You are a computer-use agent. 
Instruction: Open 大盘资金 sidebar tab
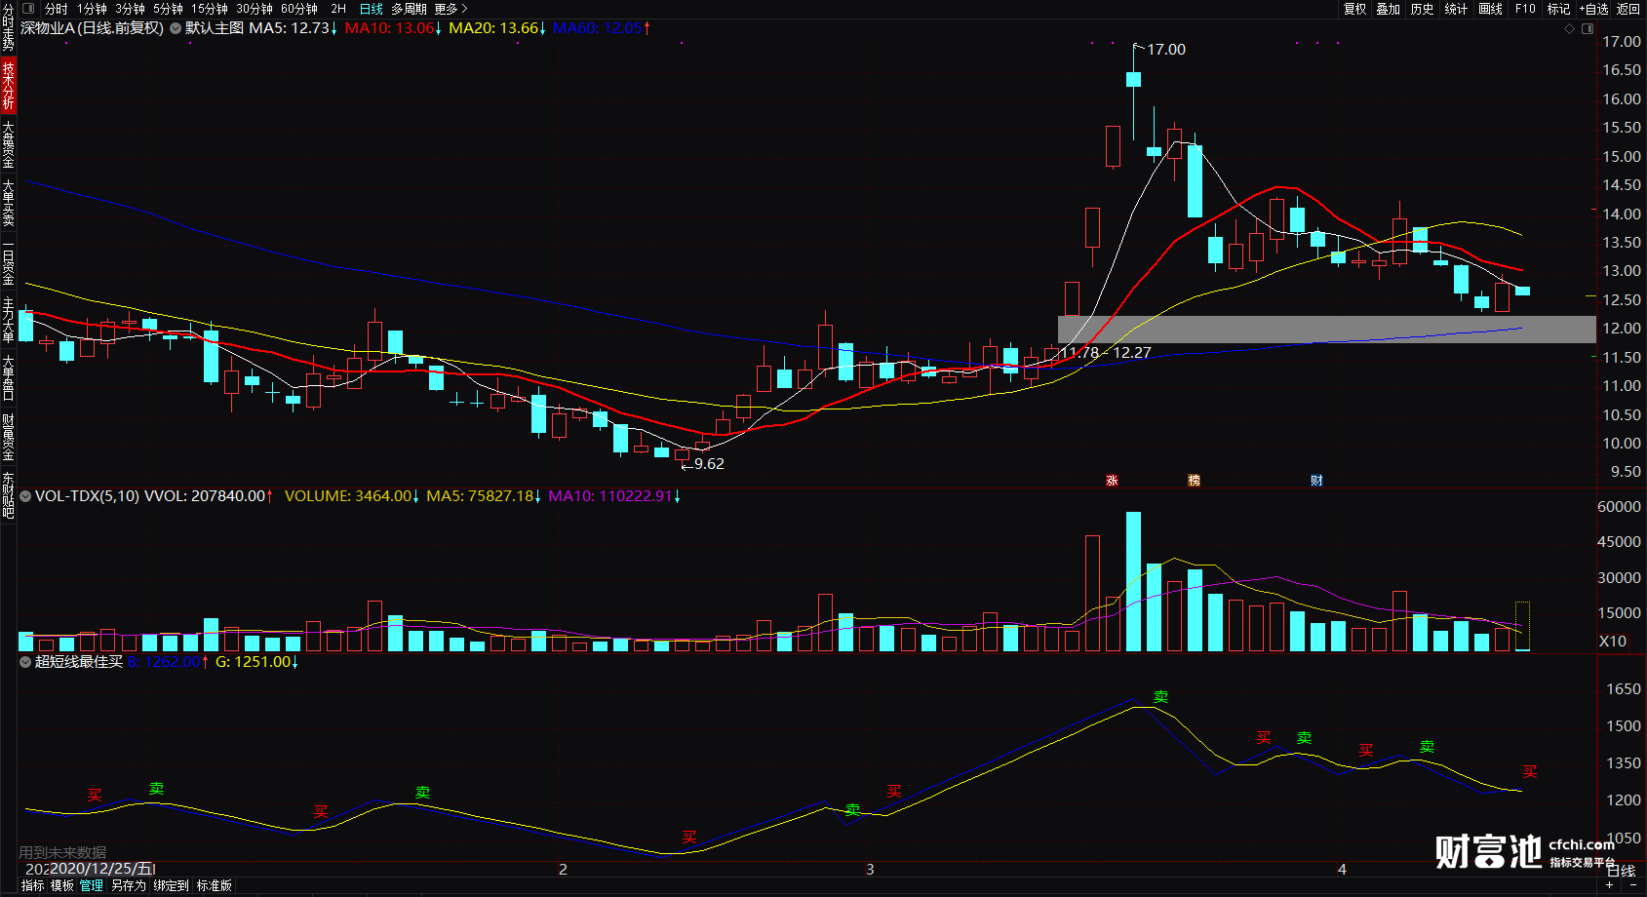click(x=8, y=144)
